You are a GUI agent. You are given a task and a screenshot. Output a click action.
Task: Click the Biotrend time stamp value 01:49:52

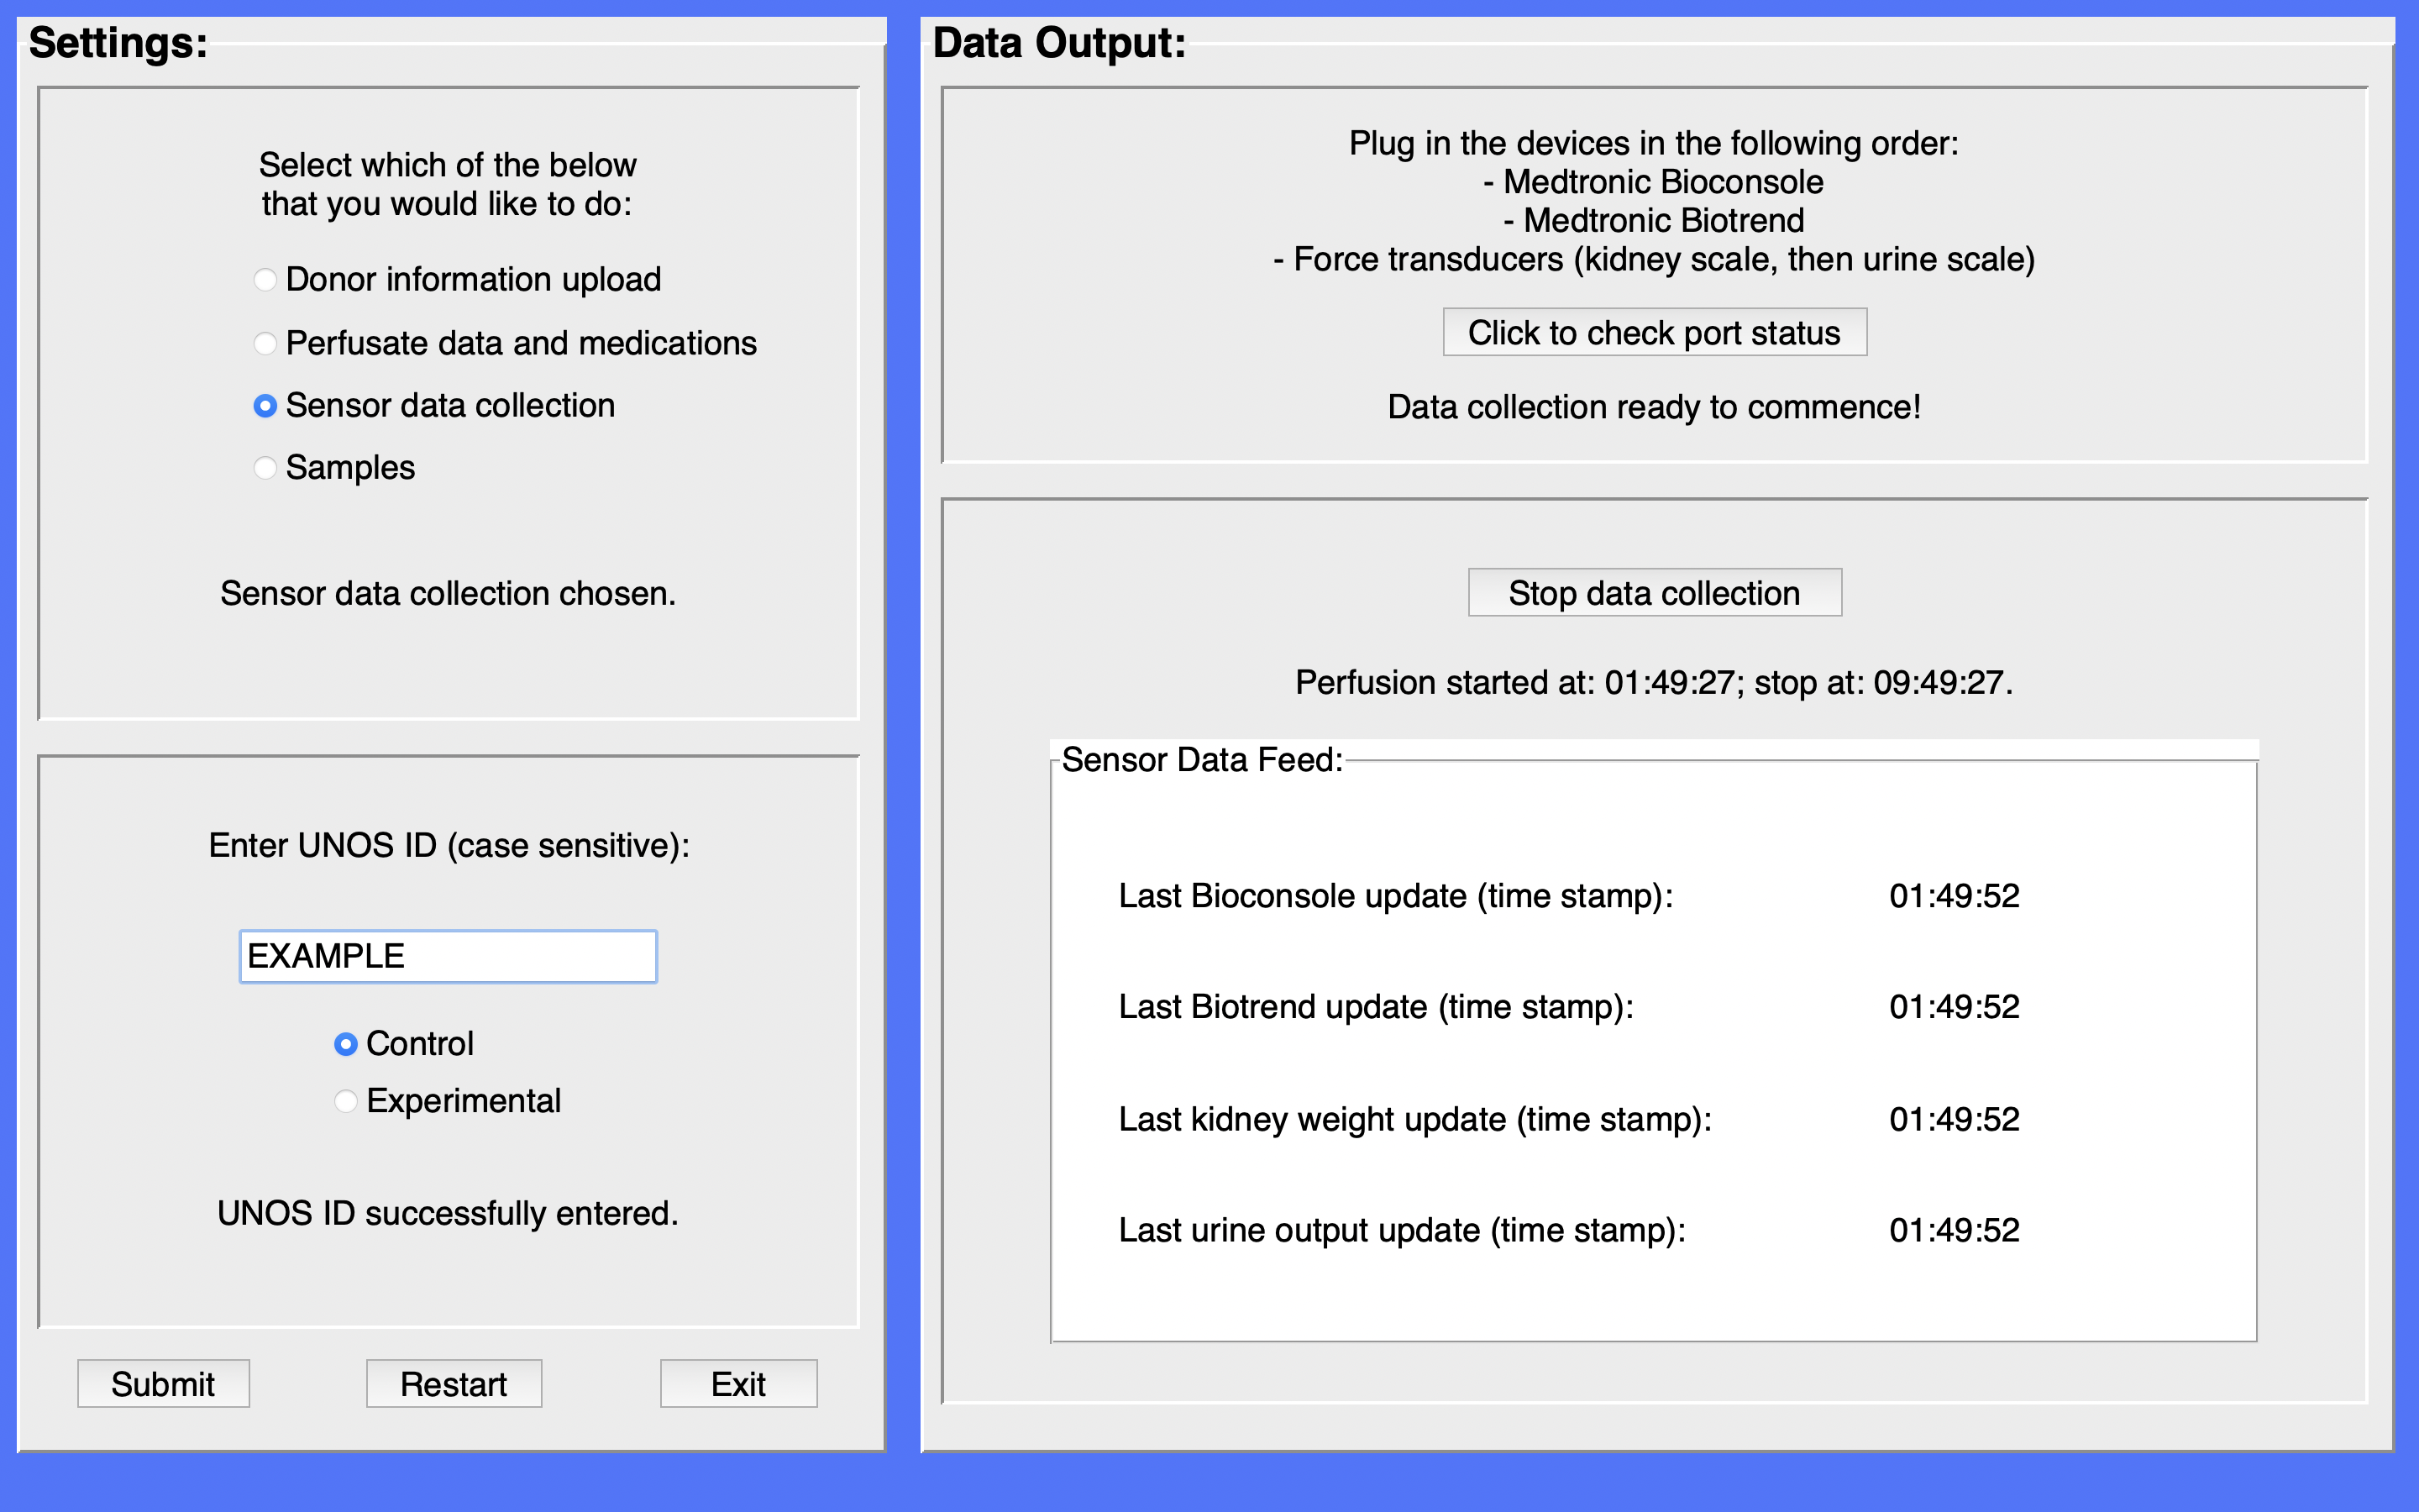click(x=1955, y=1007)
